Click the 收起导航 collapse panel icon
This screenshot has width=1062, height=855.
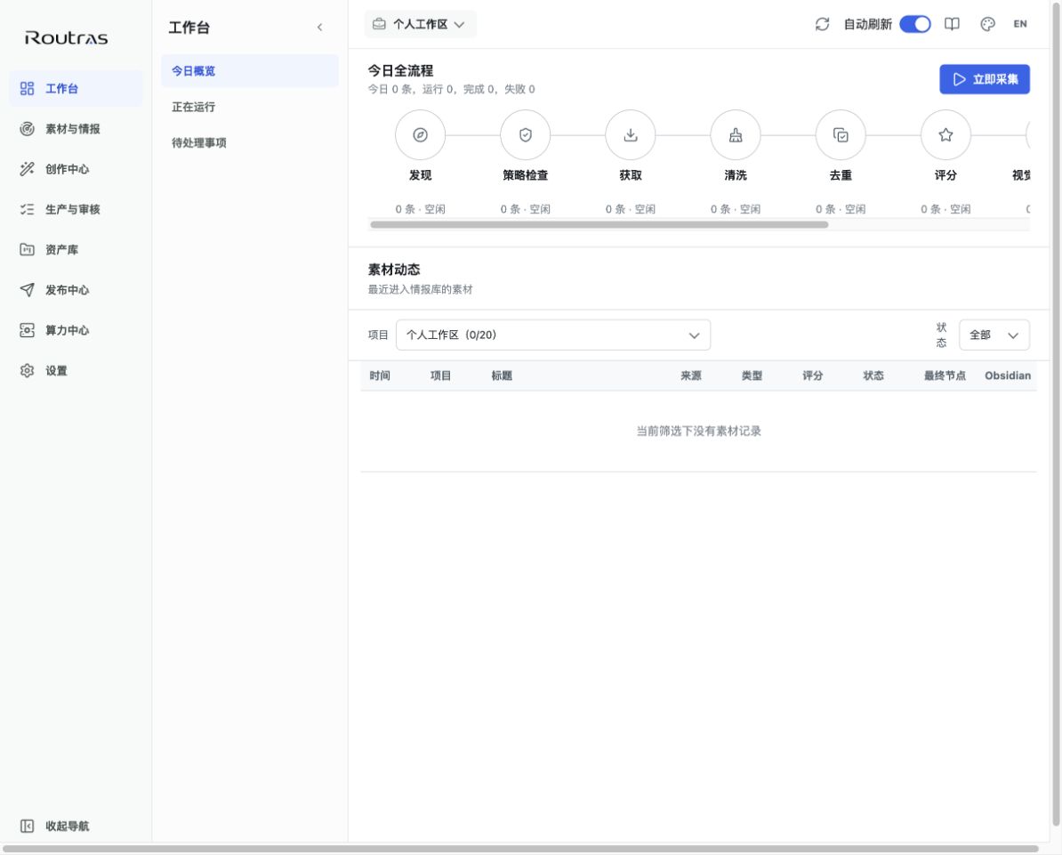tap(27, 826)
